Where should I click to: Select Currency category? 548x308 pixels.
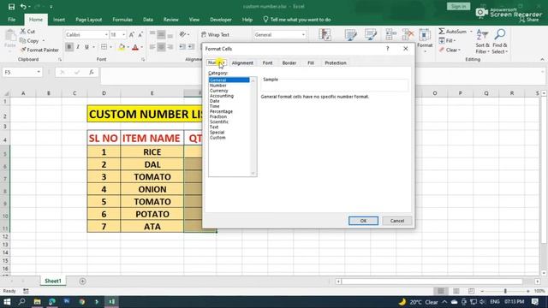(219, 91)
